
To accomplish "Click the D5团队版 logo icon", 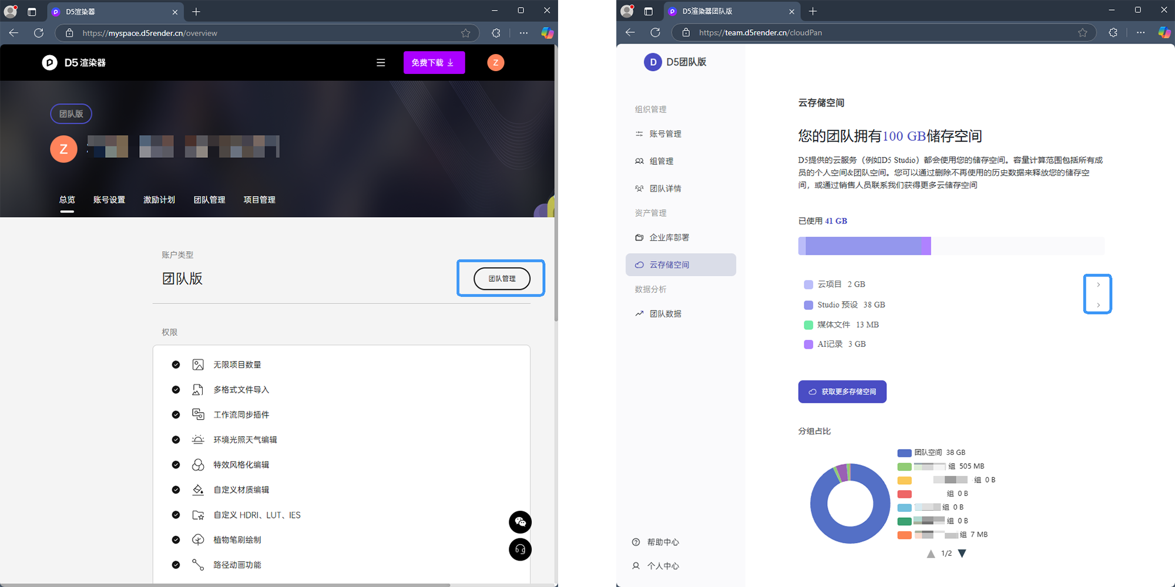I will click(x=653, y=62).
